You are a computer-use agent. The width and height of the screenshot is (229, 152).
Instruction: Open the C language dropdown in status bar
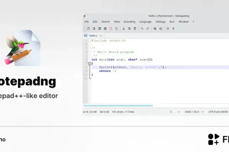click(x=175, y=112)
